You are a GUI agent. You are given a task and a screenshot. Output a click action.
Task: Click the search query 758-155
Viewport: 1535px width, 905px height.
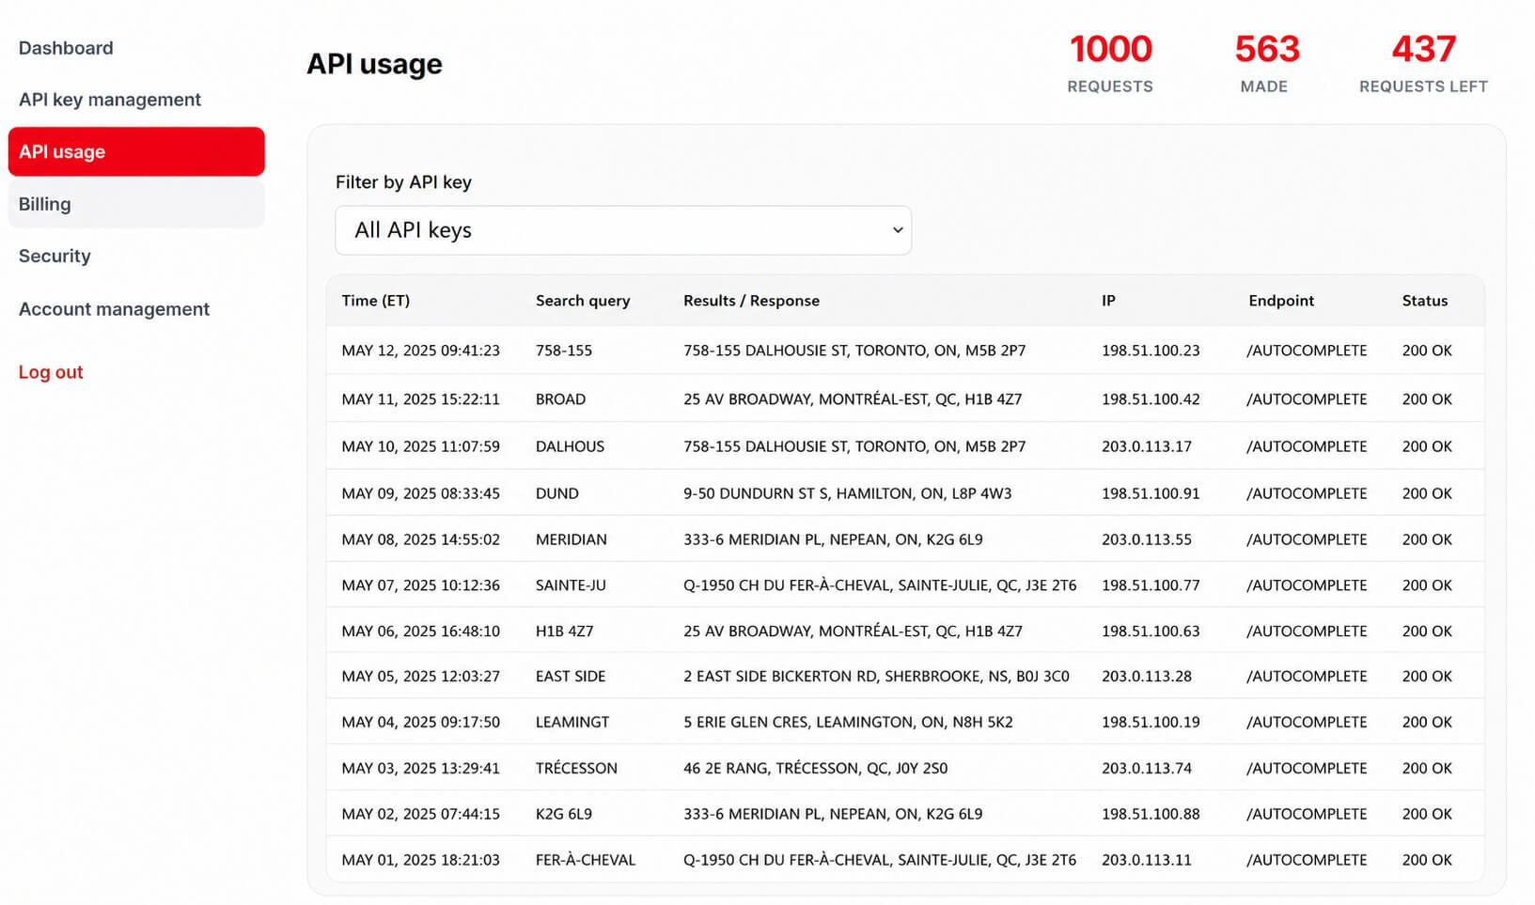pyautogui.click(x=564, y=351)
